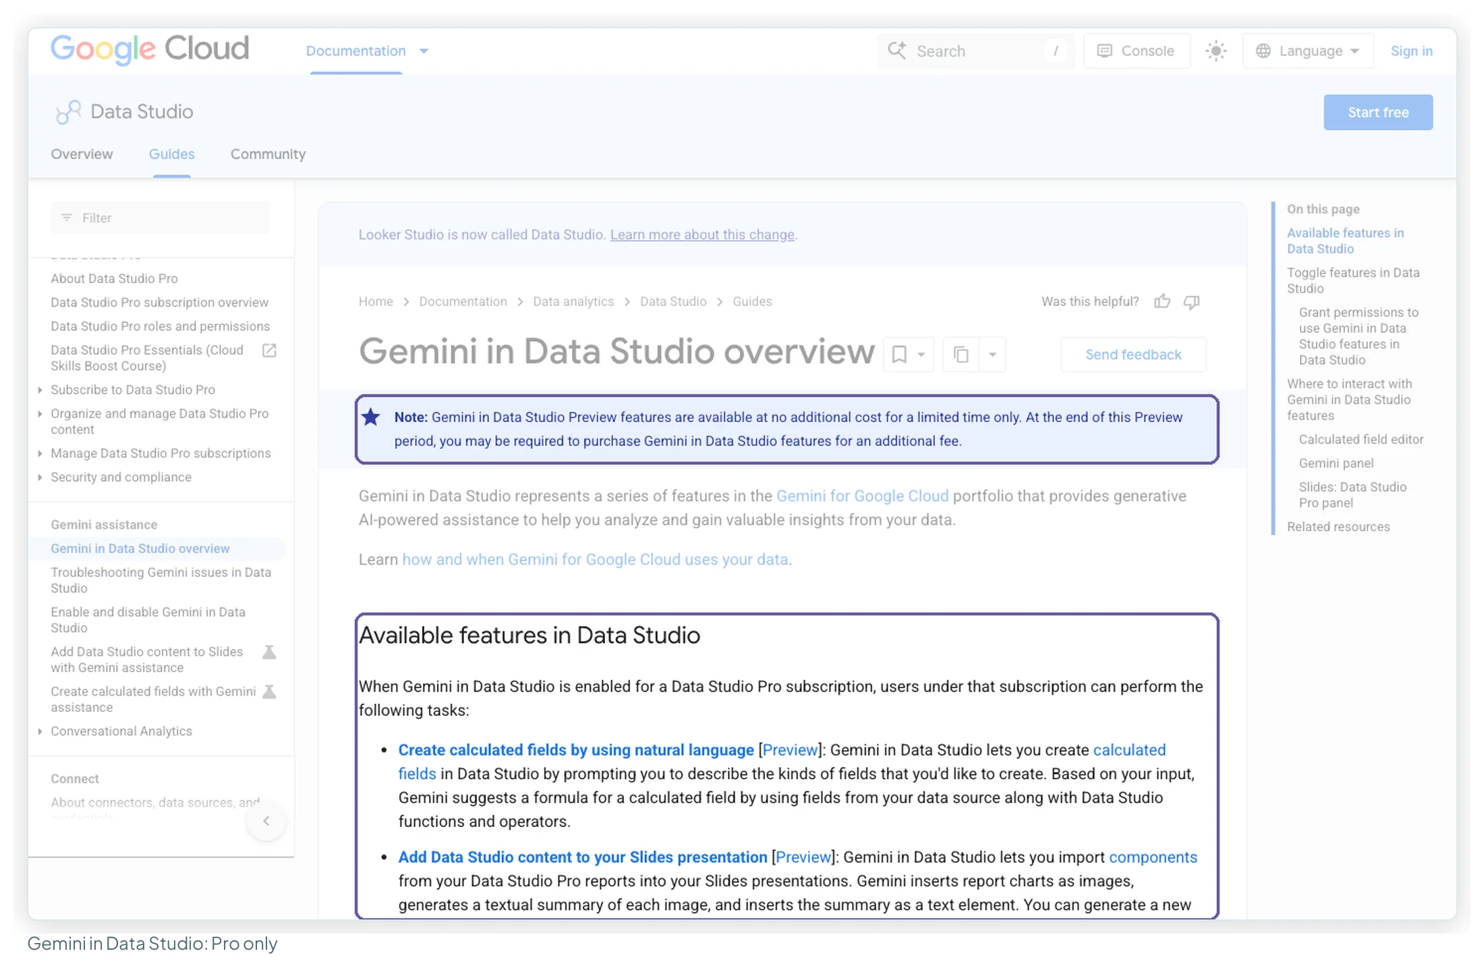Open Enable and disable Gemini in Data Studio
The image size is (1484, 970).
[x=148, y=620]
